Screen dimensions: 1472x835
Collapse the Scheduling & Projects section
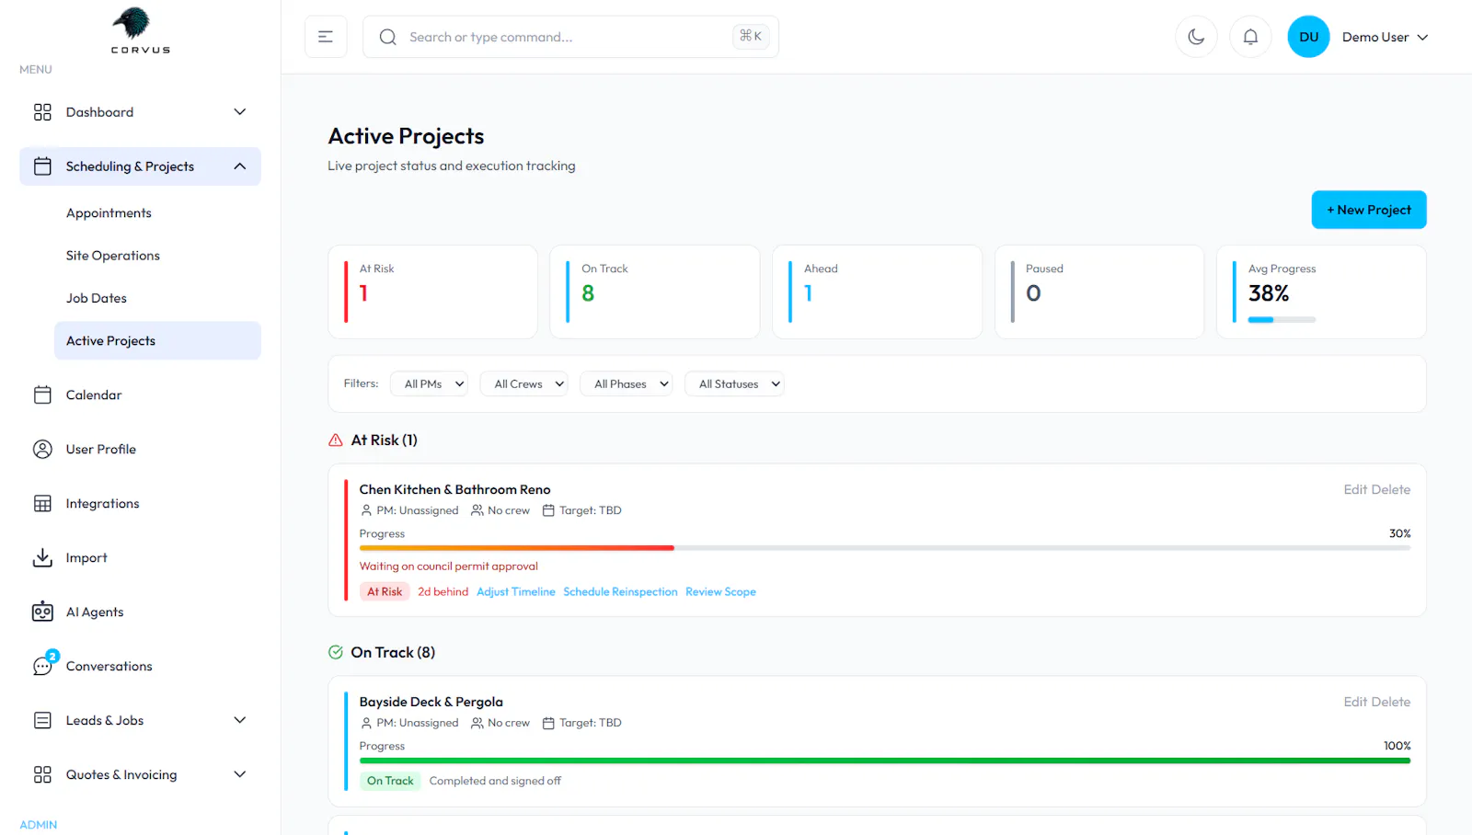[x=240, y=166]
